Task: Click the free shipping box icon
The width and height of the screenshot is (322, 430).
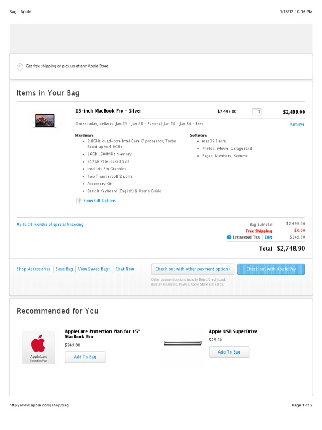Action: (x=20, y=66)
